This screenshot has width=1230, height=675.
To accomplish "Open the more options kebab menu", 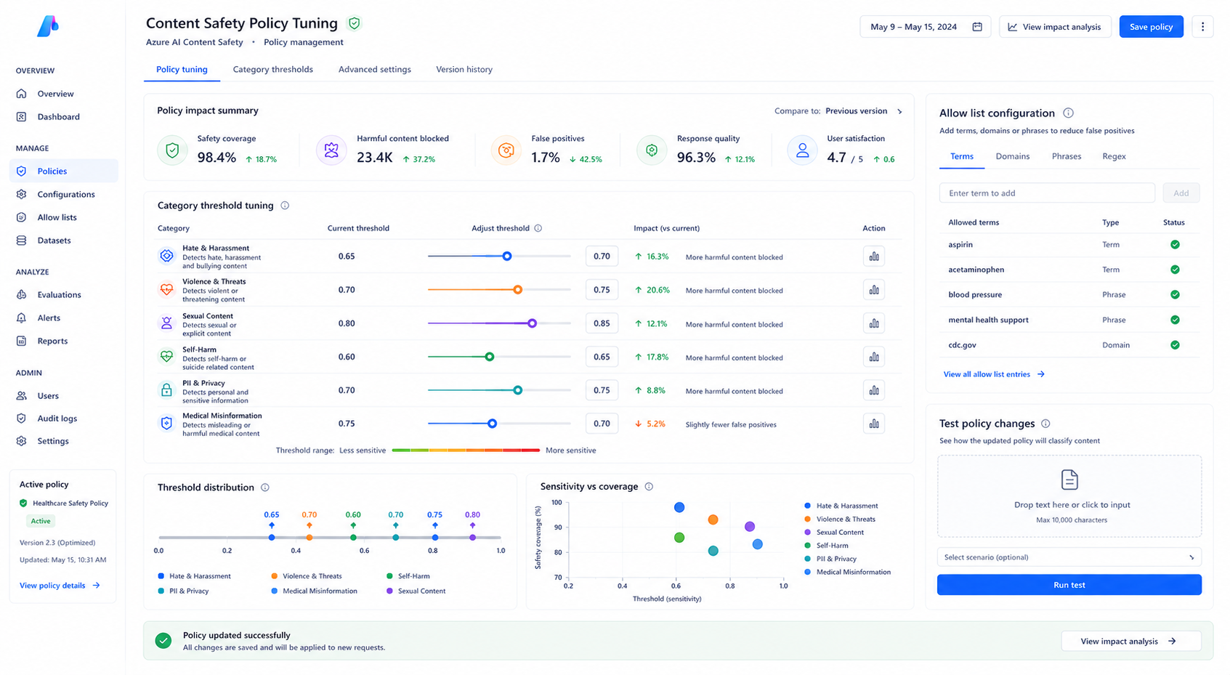I will pos(1202,27).
